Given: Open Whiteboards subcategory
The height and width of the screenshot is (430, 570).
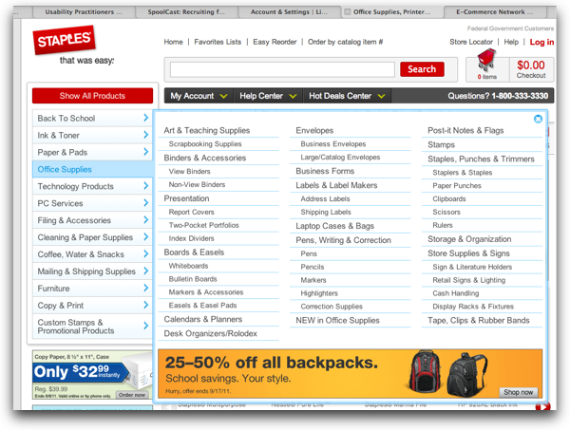Looking at the screenshot, I should point(188,266).
